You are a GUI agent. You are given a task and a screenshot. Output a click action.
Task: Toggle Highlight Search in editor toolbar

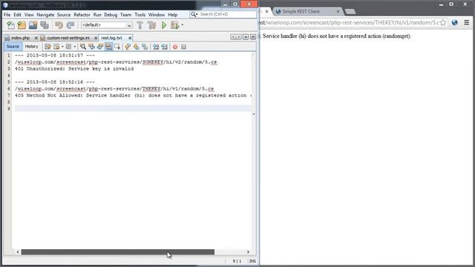(x=108, y=47)
